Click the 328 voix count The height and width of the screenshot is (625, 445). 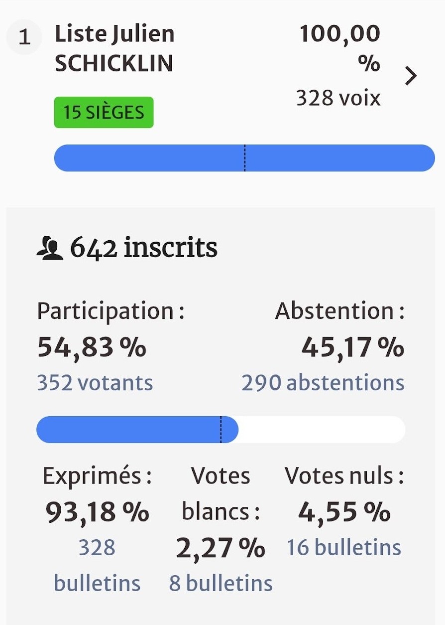[x=338, y=98]
